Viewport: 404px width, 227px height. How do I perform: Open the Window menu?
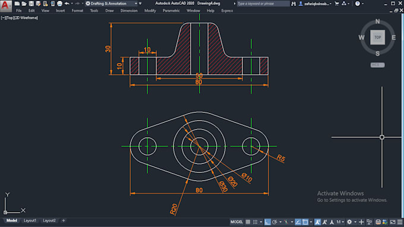point(193,11)
